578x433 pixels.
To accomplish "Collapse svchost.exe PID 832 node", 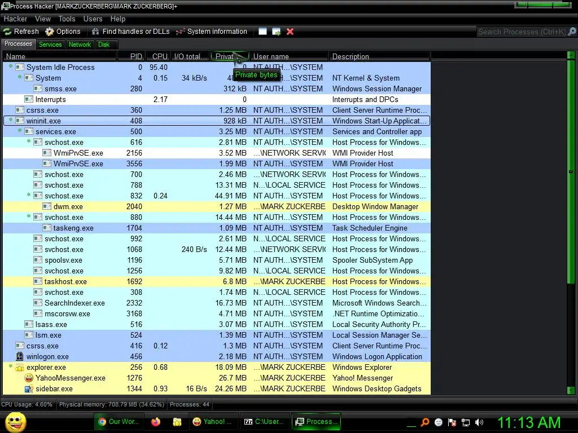I will (29, 195).
